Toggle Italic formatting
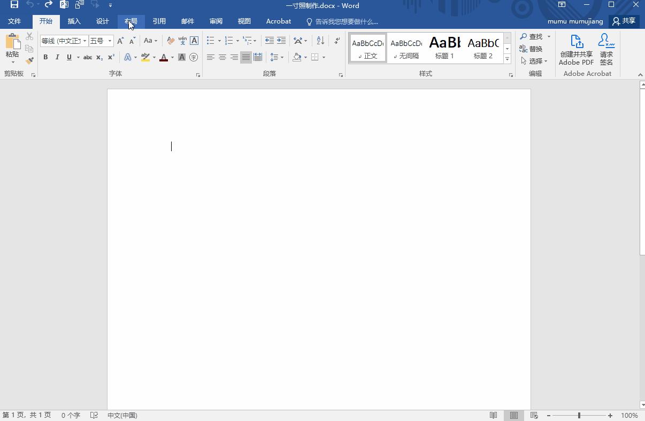This screenshot has height=421, width=645. coord(57,57)
